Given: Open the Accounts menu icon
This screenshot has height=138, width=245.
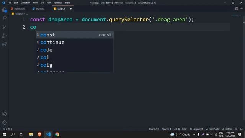Looking at the screenshot, I should click(x=4, y=114).
